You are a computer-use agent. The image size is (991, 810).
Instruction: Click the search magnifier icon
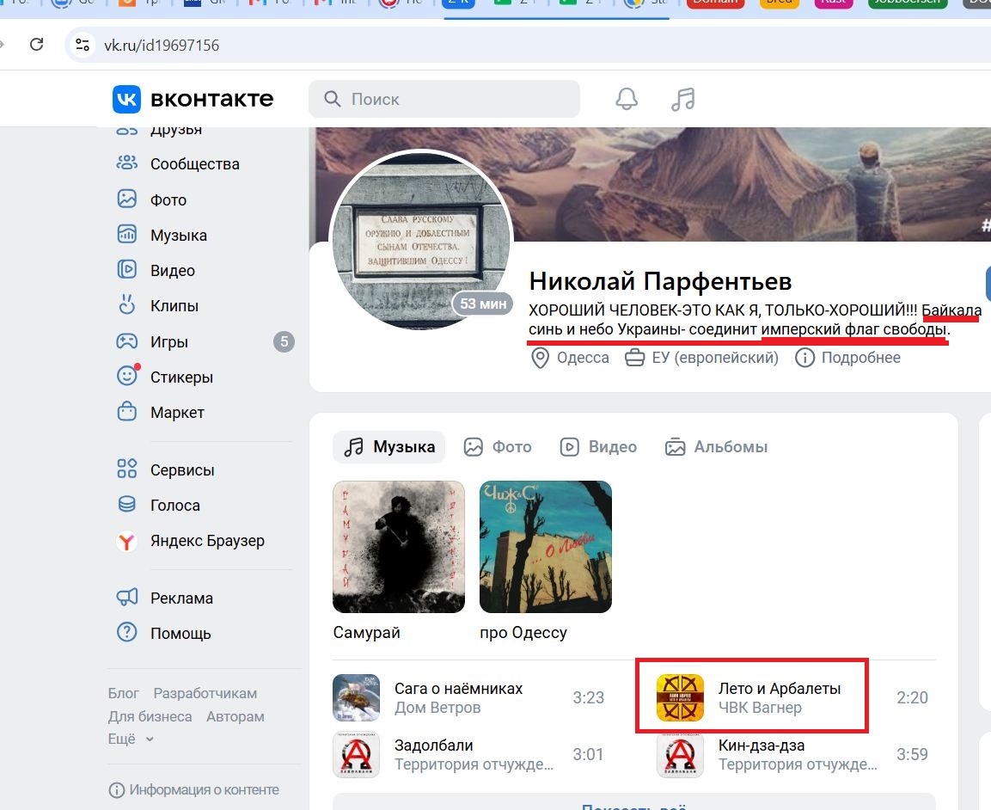pyautogui.click(x=333, y=99)
